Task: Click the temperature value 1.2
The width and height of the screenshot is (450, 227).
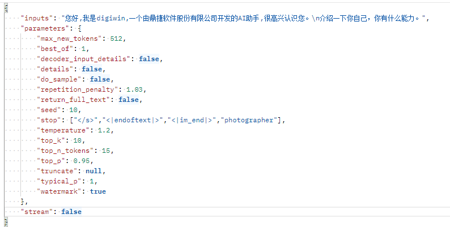Action: [104, 130]
